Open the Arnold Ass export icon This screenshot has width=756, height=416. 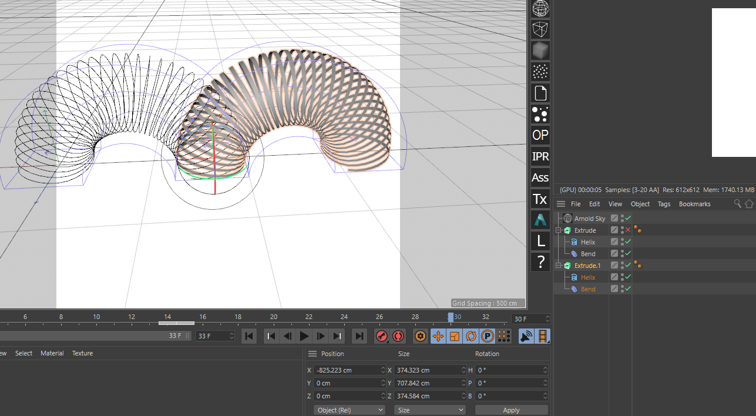click(540, 177)
